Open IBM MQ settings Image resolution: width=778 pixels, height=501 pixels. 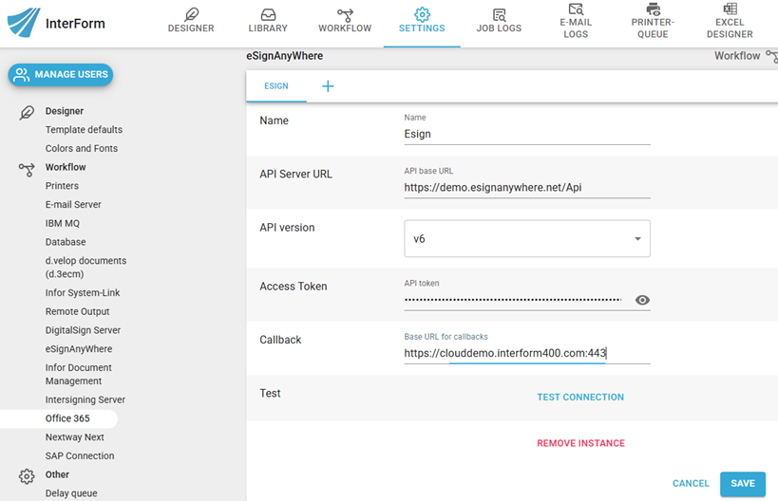63,224
